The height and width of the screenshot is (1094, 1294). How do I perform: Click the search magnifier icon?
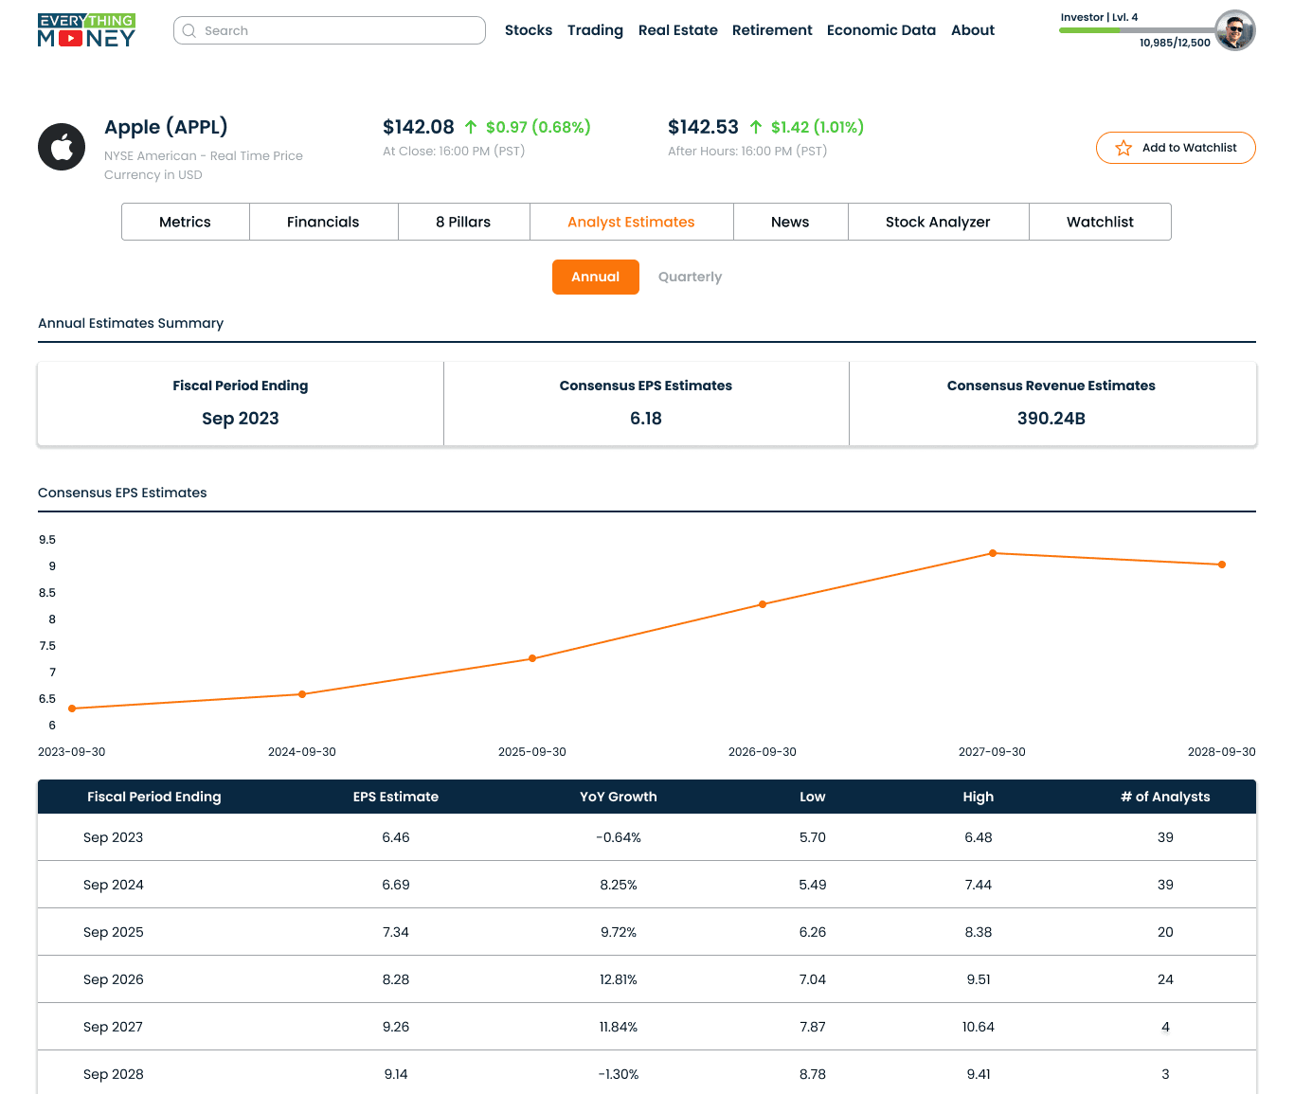[189, 30]
